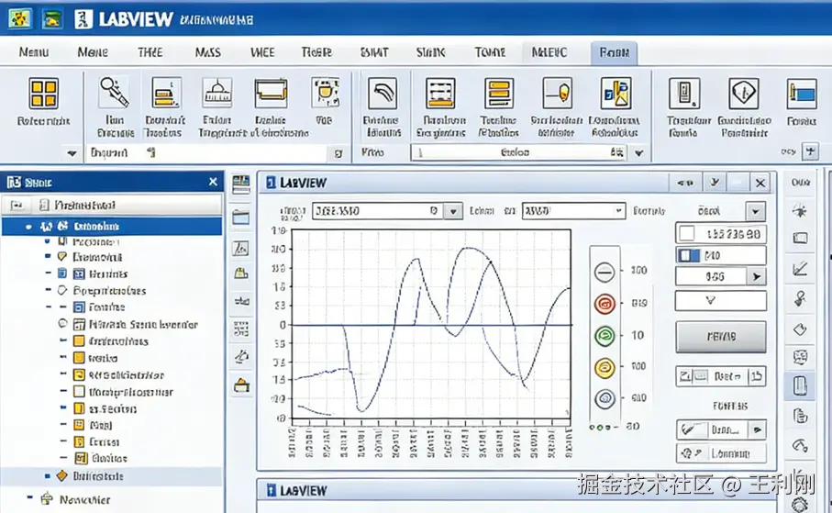Select the window frame icon in vertical tool strip
The height and width of the screenshot is (513, 832).
click(241, 217)
